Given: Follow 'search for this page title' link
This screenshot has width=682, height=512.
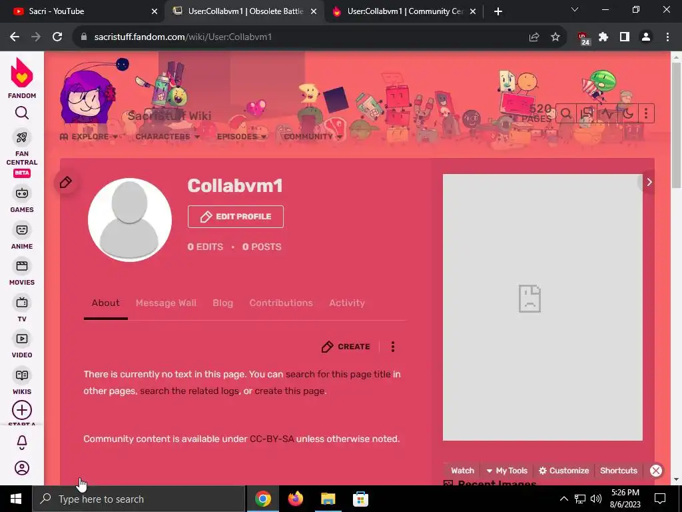Looking at the screenshot, I should pos(338,375).
